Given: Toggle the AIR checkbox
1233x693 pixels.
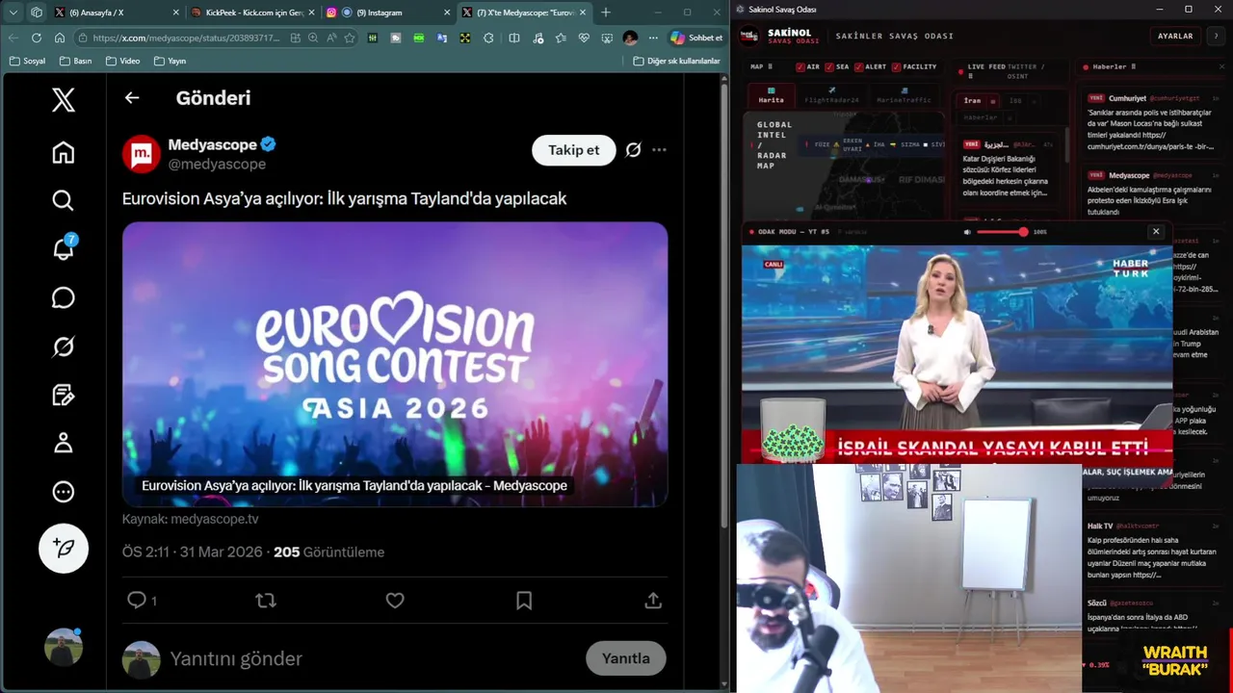Looking at the screenshot, I should tap(800, 67).
